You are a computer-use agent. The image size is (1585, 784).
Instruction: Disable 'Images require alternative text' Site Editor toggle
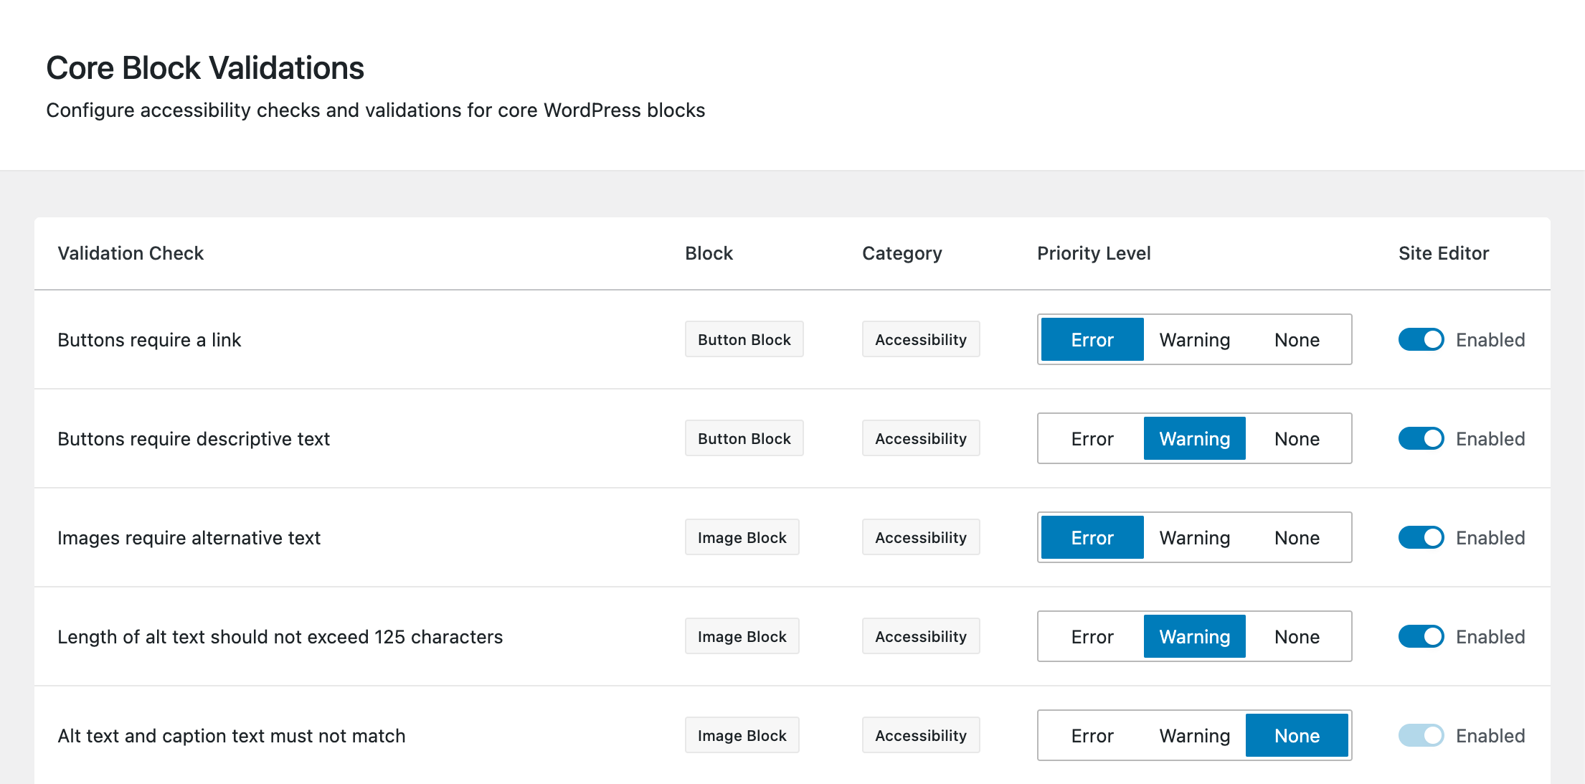click(1421, 537)
